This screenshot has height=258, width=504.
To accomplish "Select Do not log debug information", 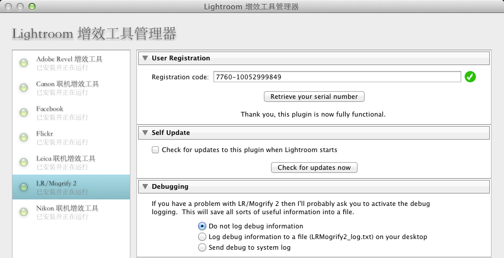I will 202,226.
